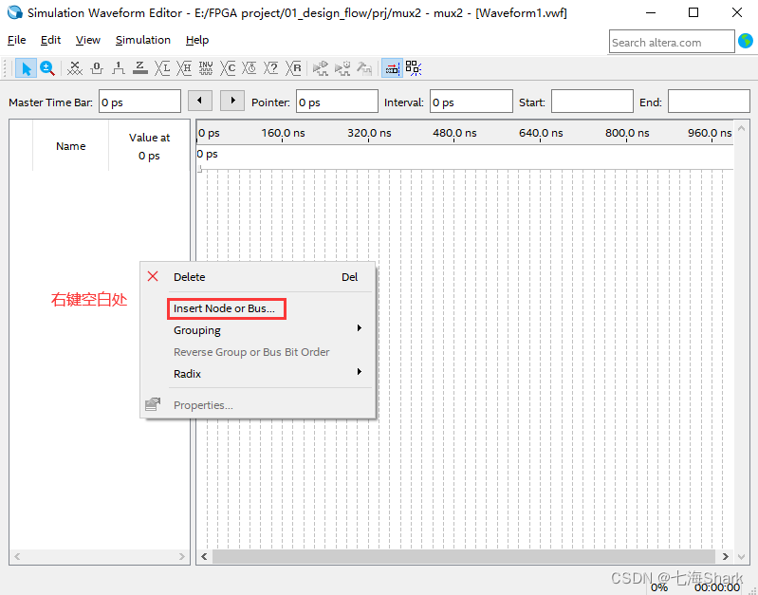Click Generate ModelSim Testbench icon

pos(364,68)
